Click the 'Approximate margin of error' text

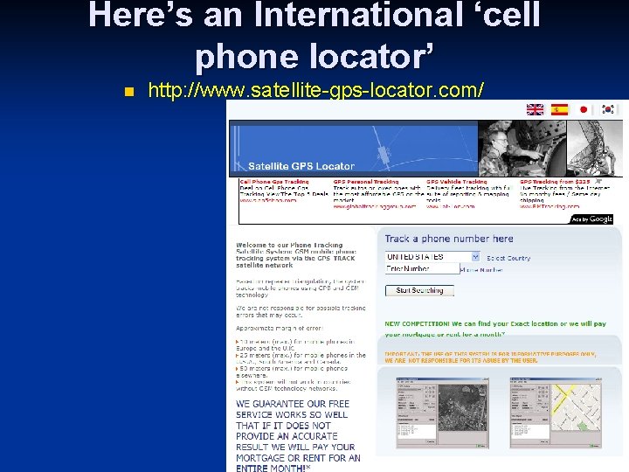click(280, 328)
